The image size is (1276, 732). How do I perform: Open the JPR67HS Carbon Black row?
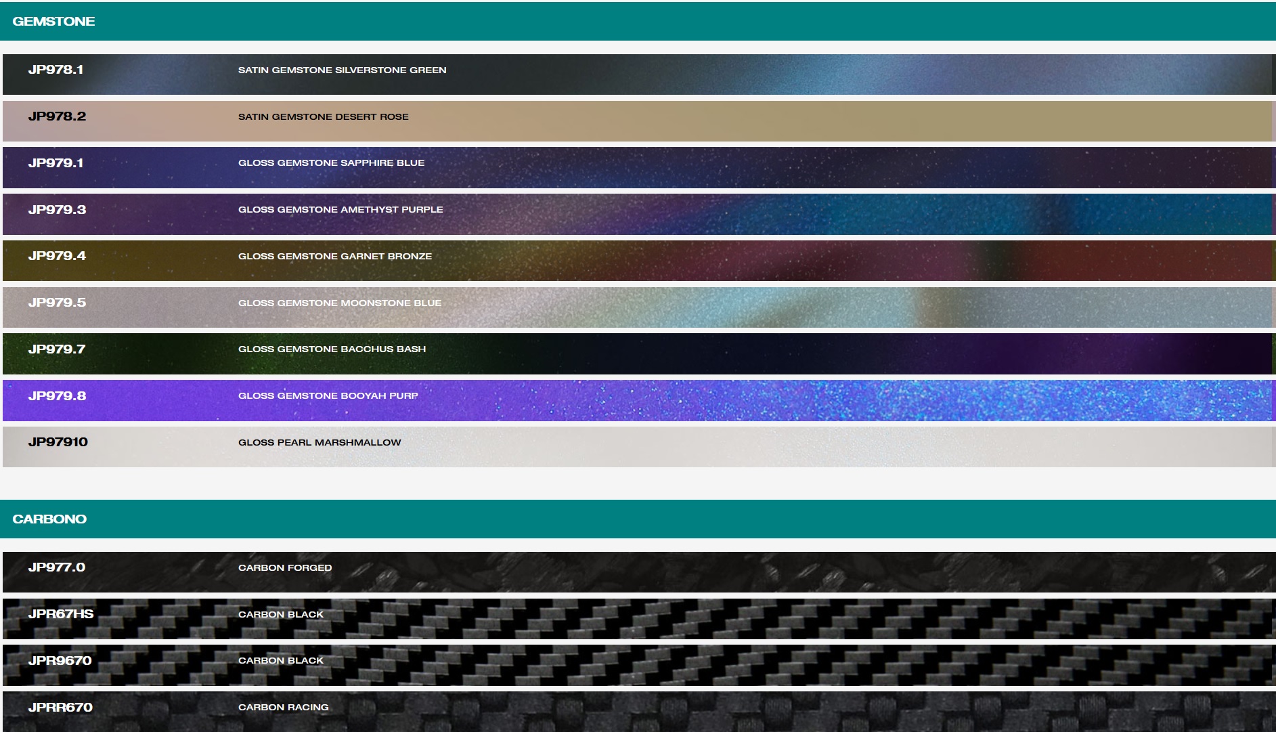(x=636, y=618)
